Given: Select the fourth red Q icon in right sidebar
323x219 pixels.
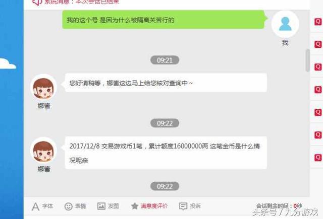Looking at the screenshot, I should [x=318, y=90].
